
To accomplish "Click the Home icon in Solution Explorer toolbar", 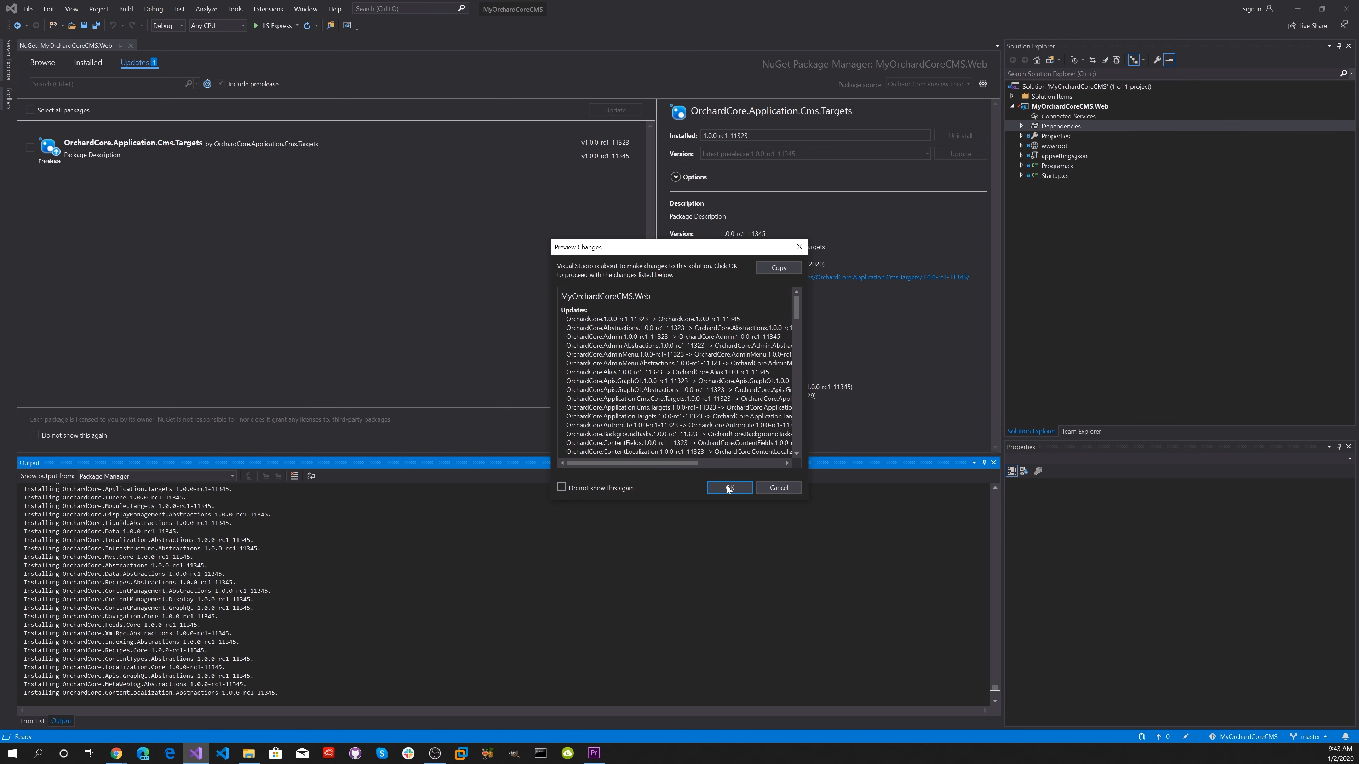I will click(1037, 59).
